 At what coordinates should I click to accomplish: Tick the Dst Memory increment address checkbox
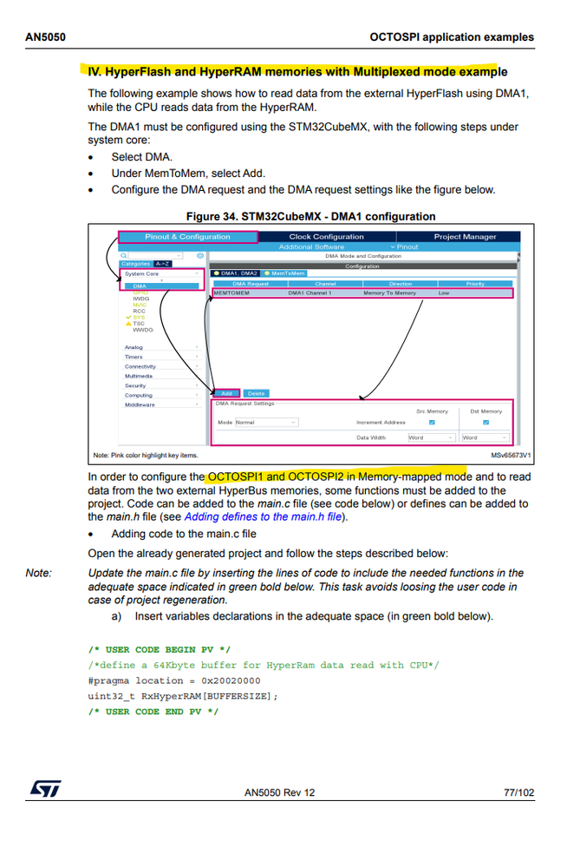pos(486,423)
